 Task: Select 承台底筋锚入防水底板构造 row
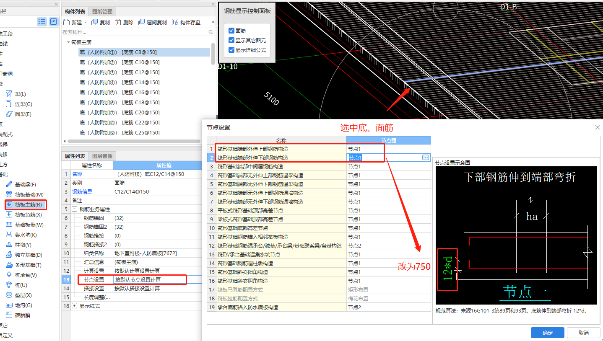[x=319, y=307]
